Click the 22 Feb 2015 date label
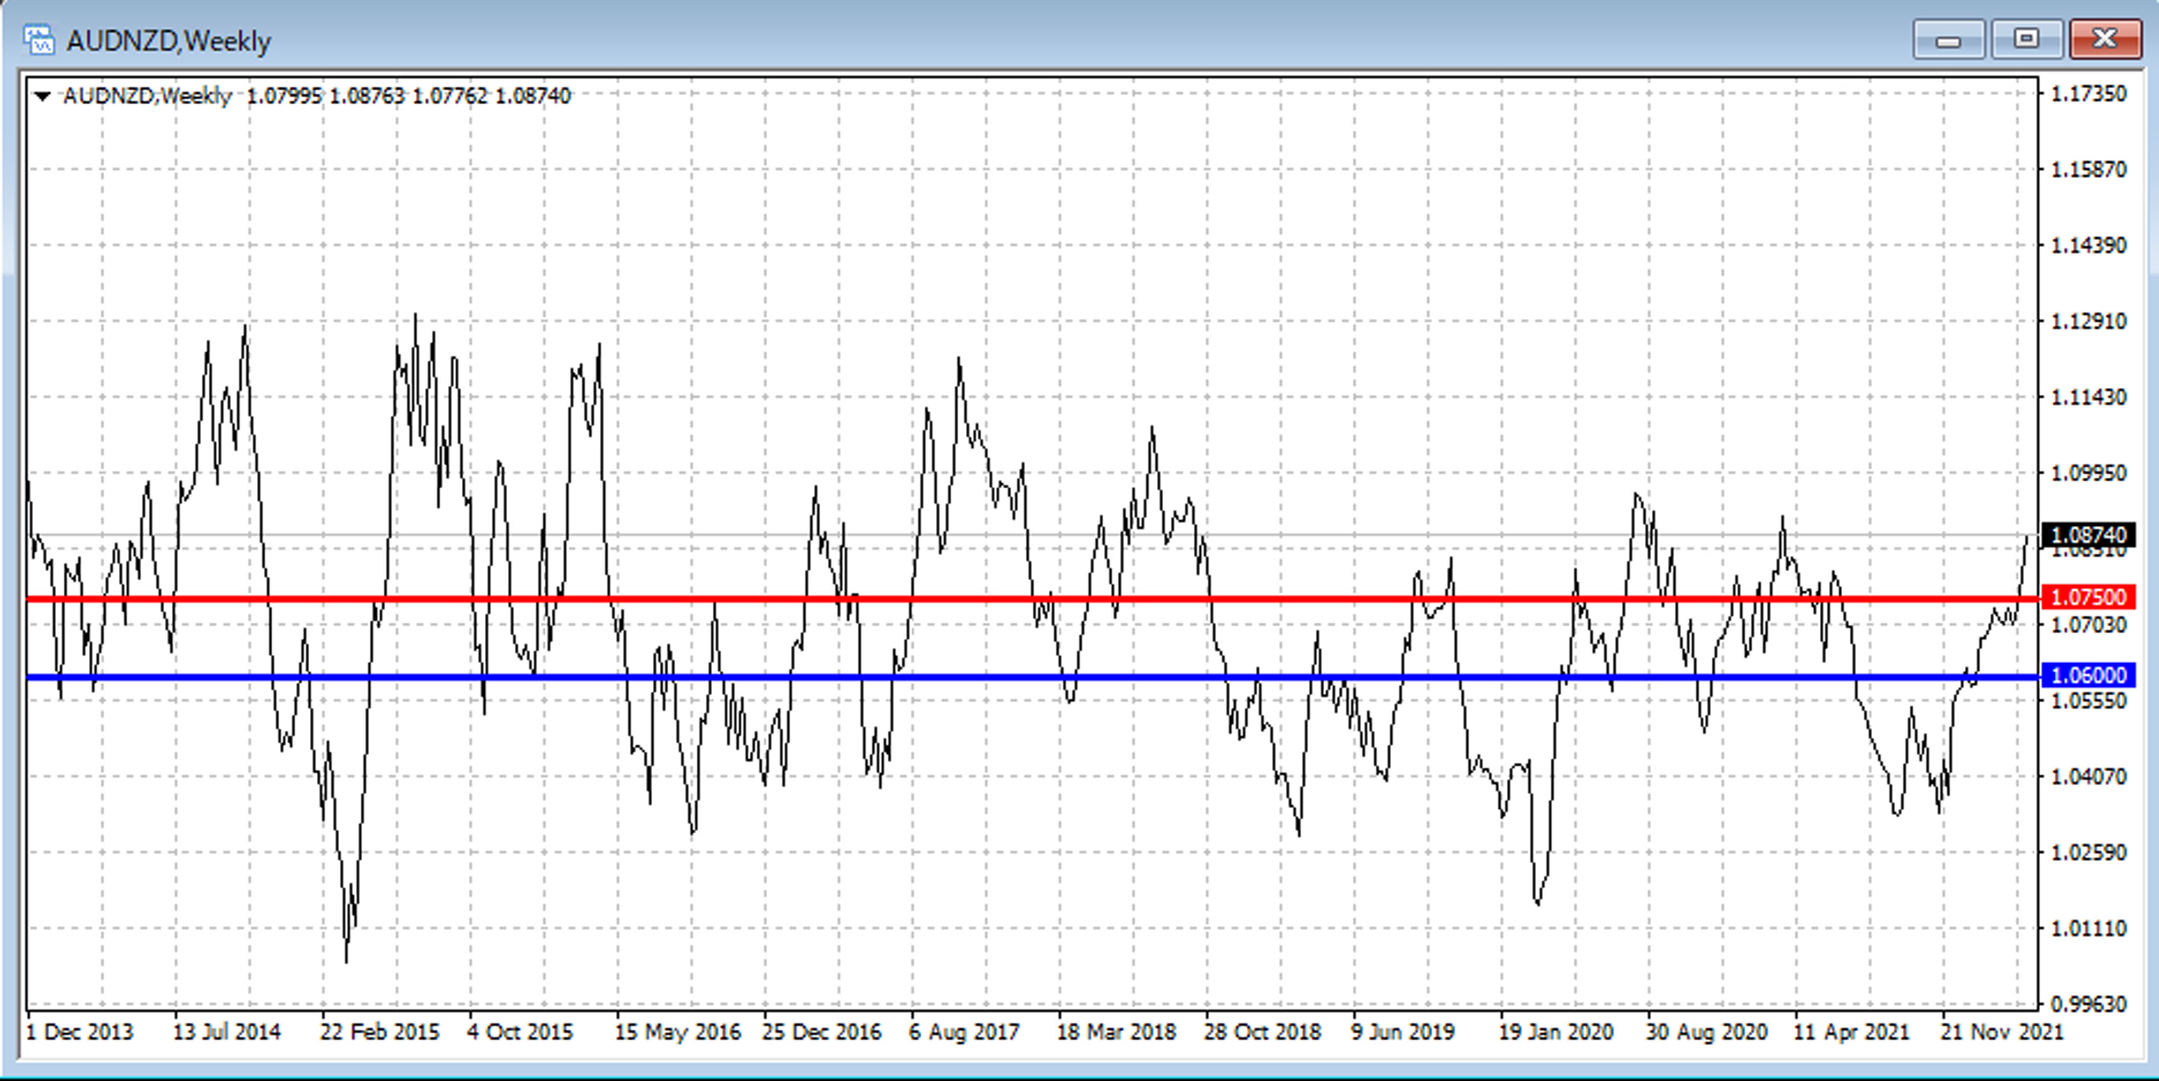2159x1081 pixels. [x=379, y=1031]
